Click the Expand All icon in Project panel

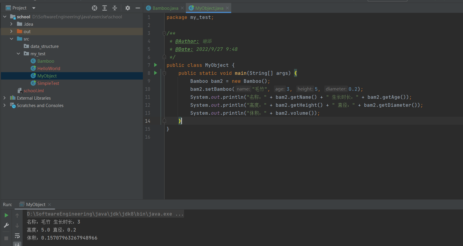pos(105,8)
